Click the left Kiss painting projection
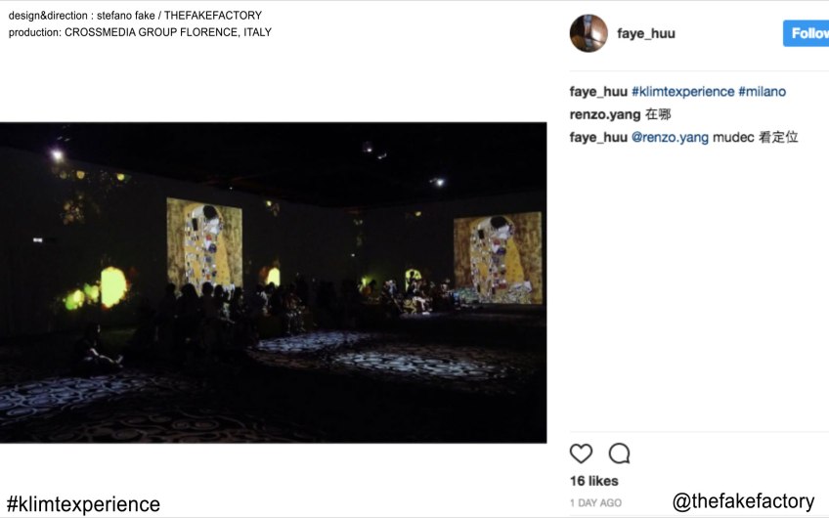This screenshot has width=829, height=518. point(204,242)
